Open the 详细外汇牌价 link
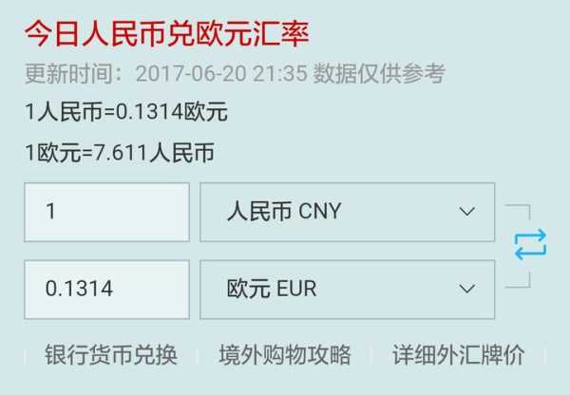570x395 pixels. tap(459, 355)
